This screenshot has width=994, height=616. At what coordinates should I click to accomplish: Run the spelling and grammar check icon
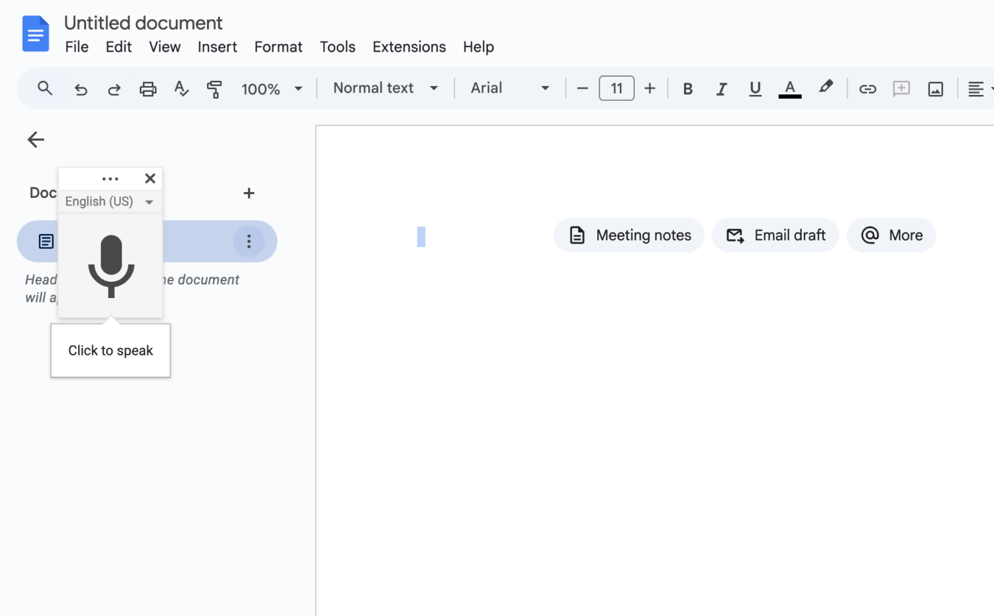pos(181,89)
